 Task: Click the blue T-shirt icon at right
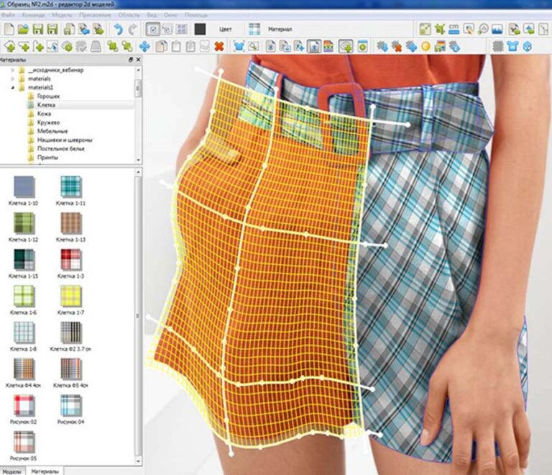[x=512, y=46]
